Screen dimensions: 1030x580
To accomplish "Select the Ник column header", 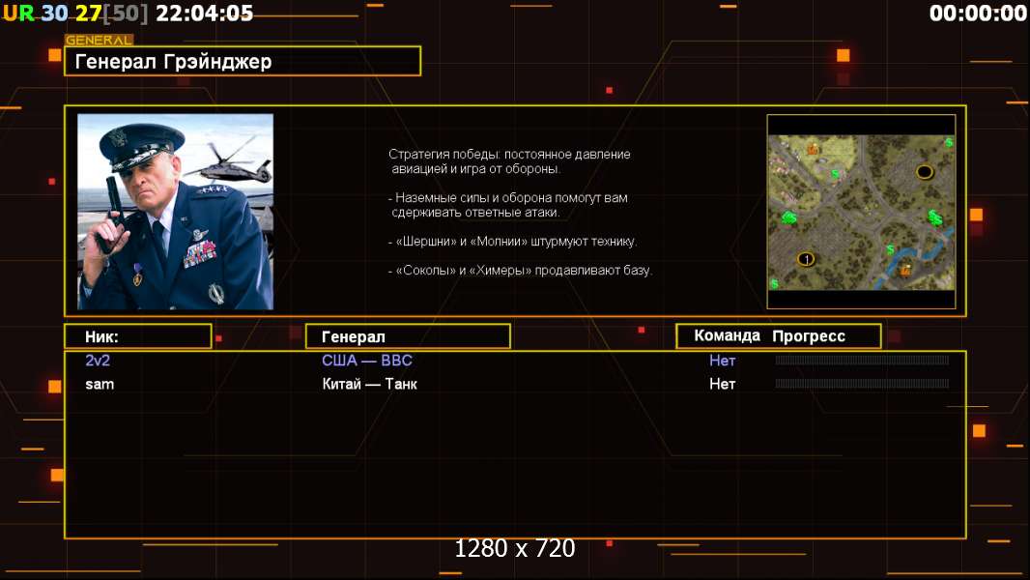I will pos(138,336).
